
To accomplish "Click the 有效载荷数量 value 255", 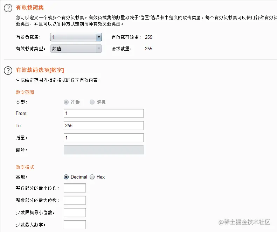I will tap(148, 37).
